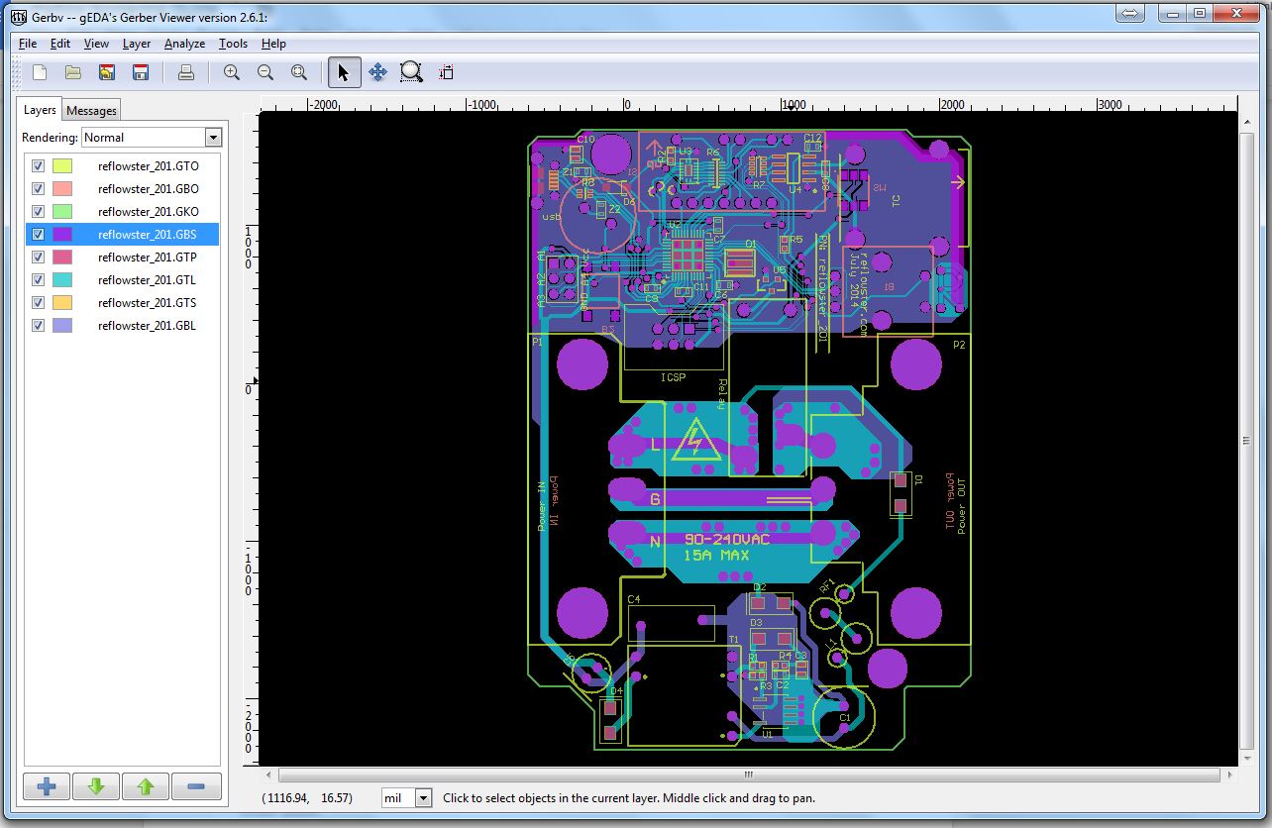
Task: Click the Gerbv title bar application icon
Action: click(18, 17)
